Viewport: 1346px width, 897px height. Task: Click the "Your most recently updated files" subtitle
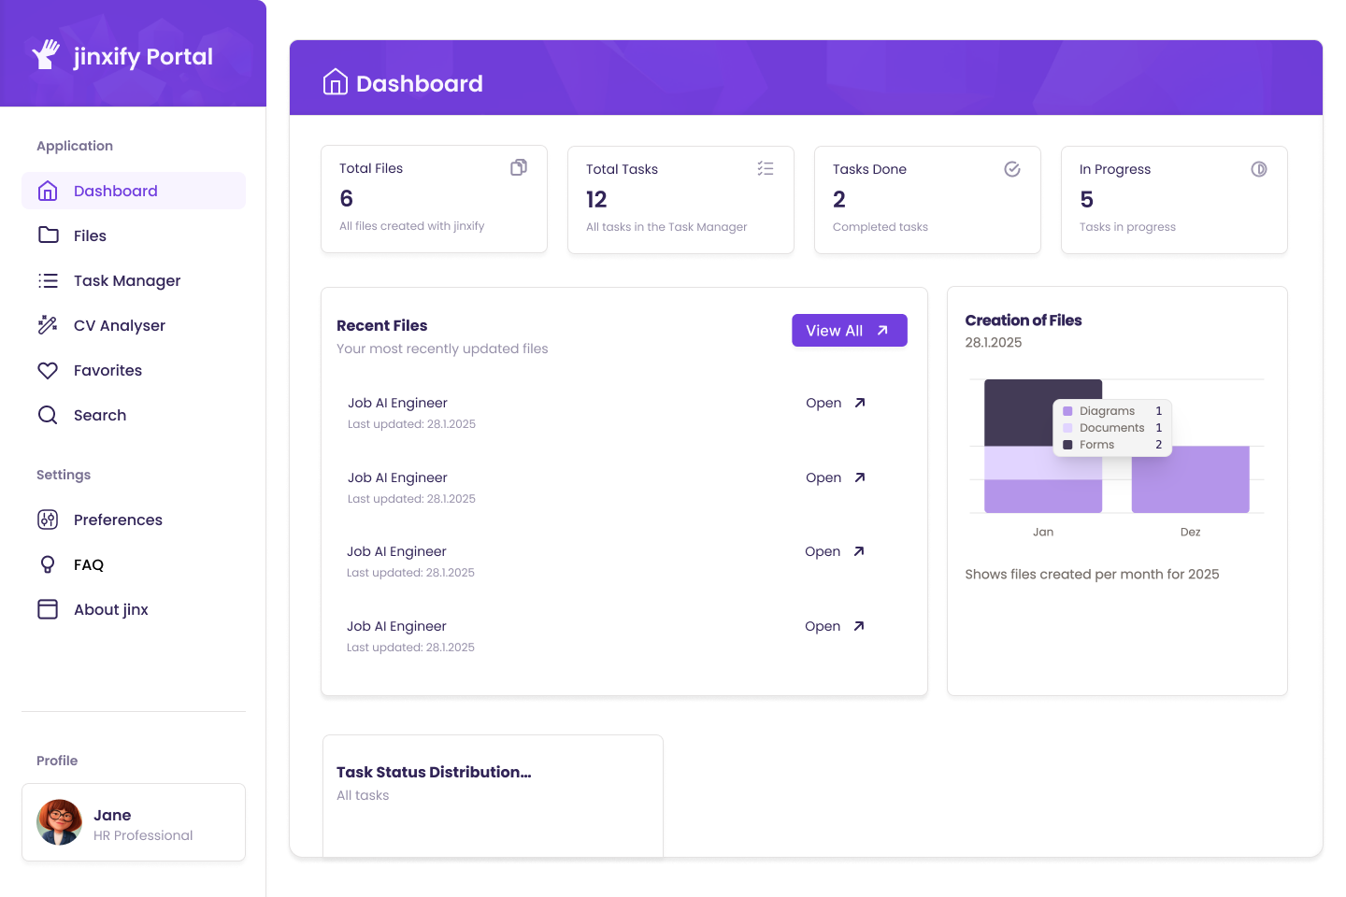pos(442,349)
